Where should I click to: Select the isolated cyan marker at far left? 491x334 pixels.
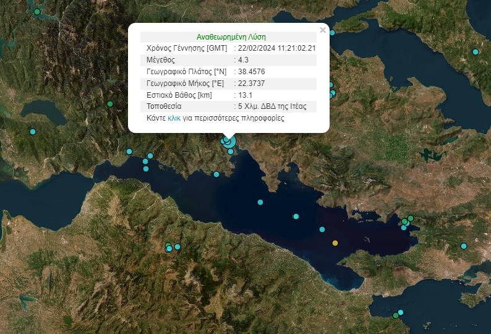[33, 132]
